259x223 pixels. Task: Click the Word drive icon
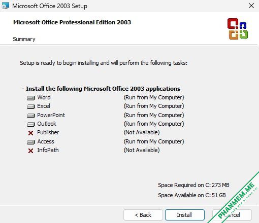31,98
